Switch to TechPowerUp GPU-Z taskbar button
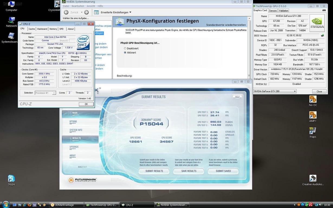 [x=101, y=205]
